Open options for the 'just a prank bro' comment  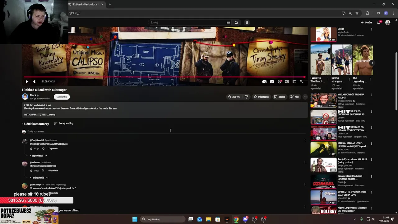click(305, 184)
